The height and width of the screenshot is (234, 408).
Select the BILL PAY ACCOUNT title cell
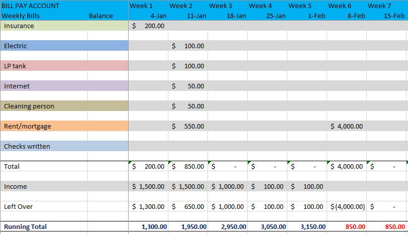31,6
